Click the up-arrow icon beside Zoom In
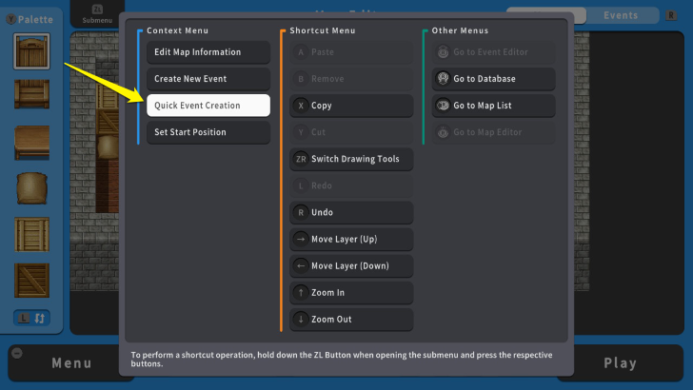This screenshot has width=693, height=390. coord(301,292)
